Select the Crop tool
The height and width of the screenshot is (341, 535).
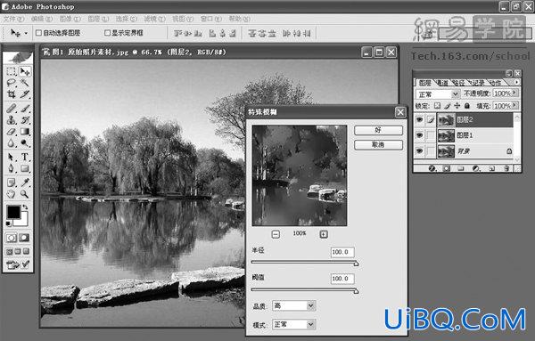click(12, 94)
